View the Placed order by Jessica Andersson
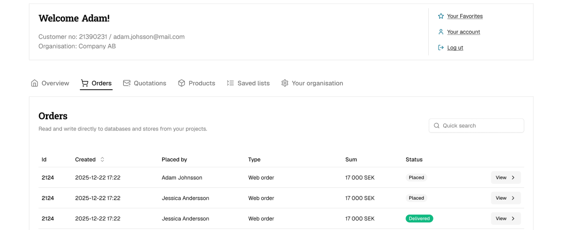 pos(506,198)
